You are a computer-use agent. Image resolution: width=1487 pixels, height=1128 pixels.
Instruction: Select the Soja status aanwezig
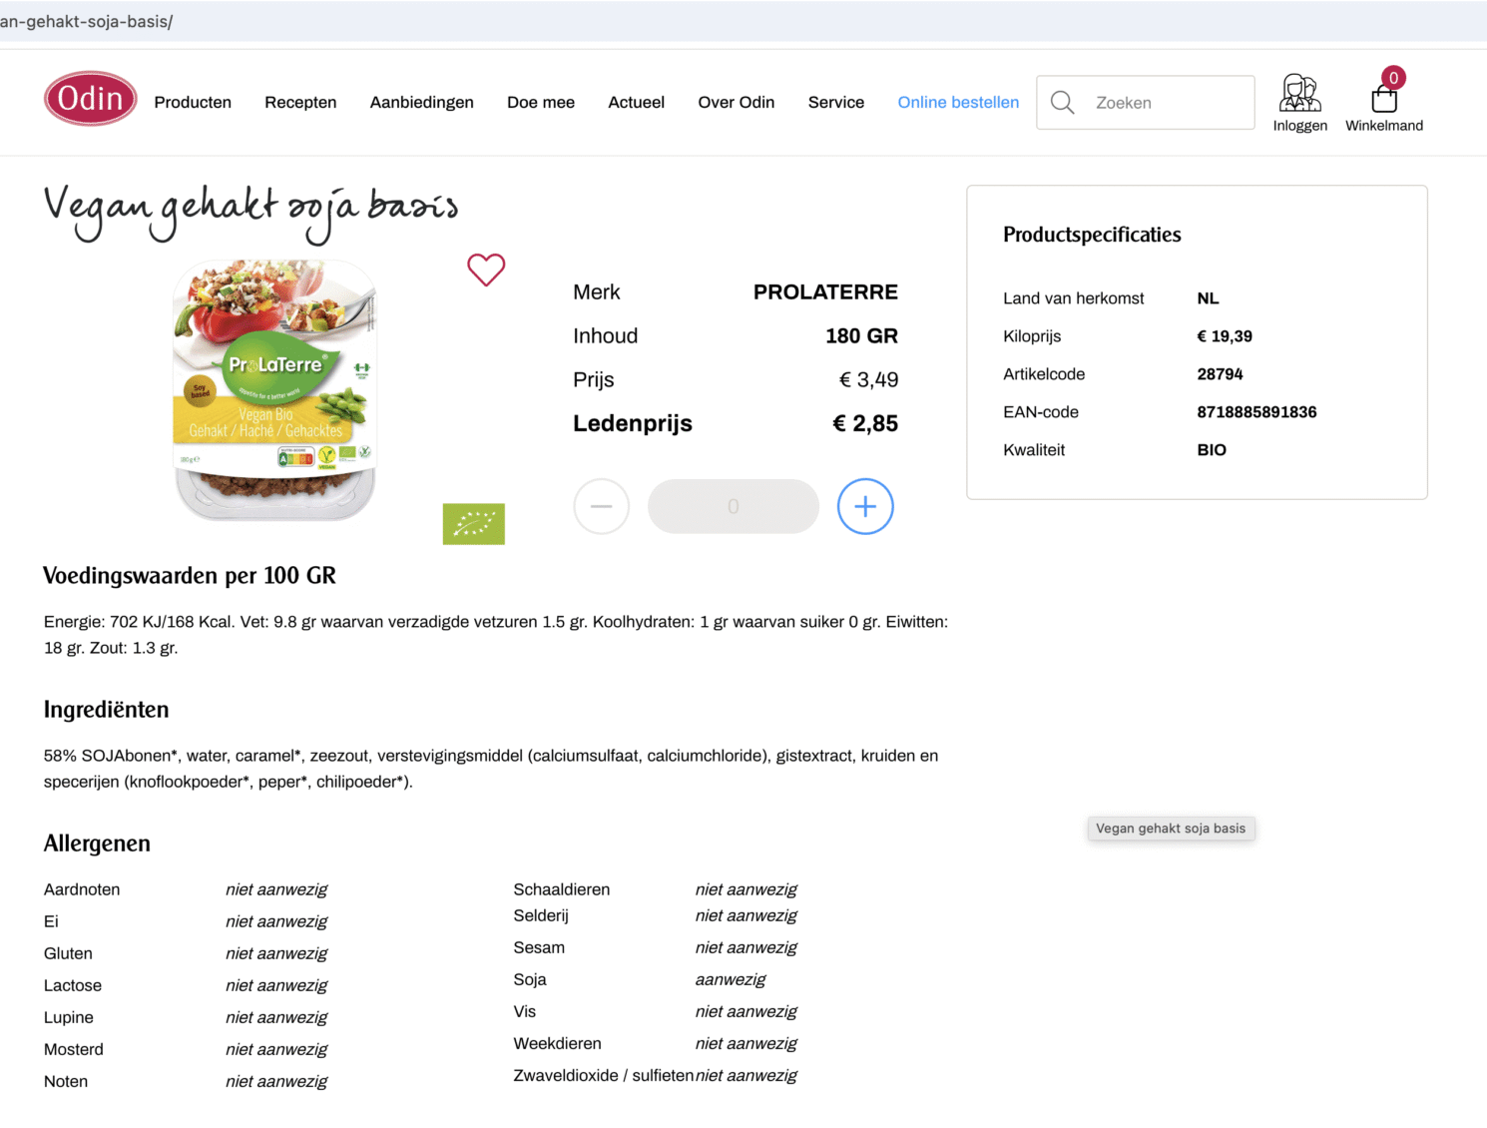coord(731,979)
